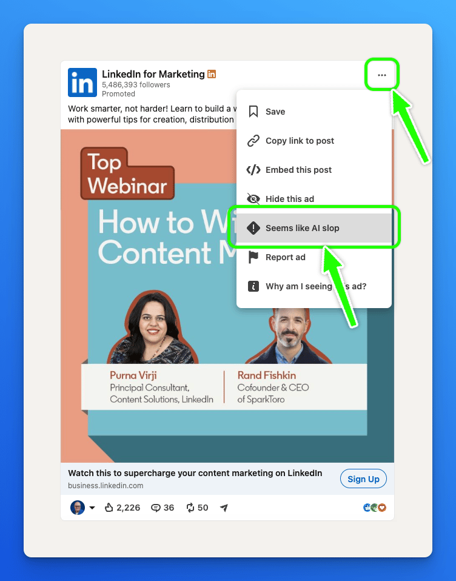Click the Top Webinar banner image

point(127,173)
